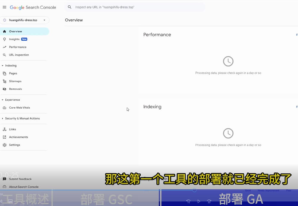This screenshot has width=298, height=206.
Task: Open the Performance trend-line icon in the sidebar
Action: click(x=4, y=47)
